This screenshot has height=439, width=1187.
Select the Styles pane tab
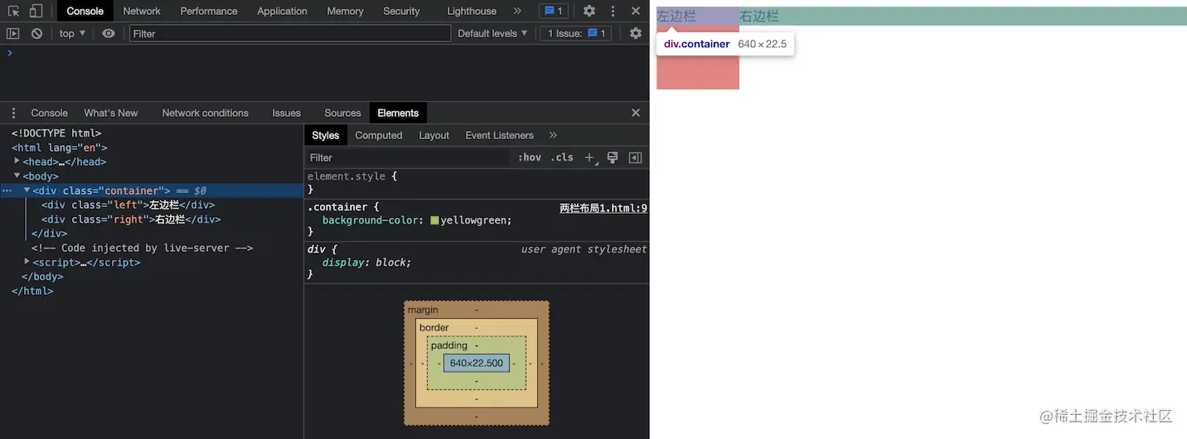pyautogui.click(x=325, y=135)
